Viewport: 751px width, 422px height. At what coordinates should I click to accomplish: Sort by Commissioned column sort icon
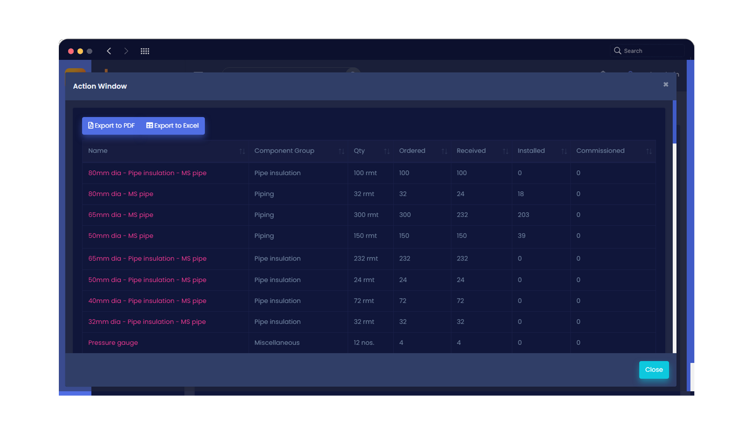coord(649,151)
